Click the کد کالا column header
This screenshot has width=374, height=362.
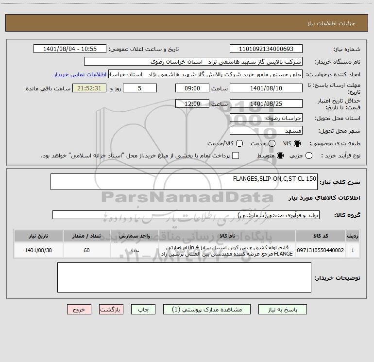tap(321, 236)
